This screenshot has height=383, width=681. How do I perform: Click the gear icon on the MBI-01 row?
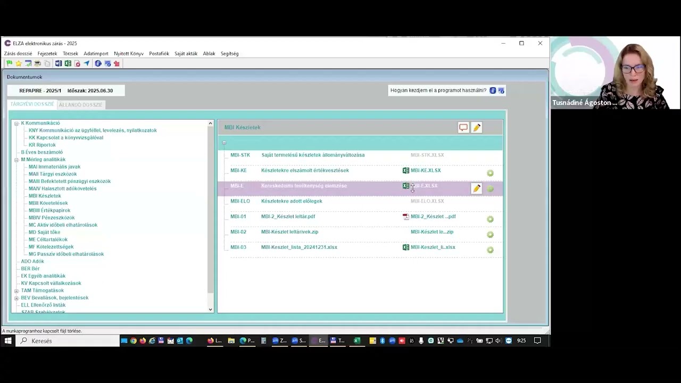[x=491, y=219]
